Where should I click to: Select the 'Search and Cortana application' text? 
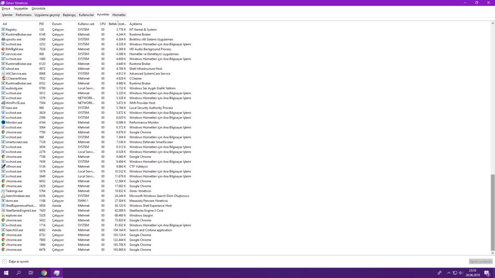pos(151,230)
